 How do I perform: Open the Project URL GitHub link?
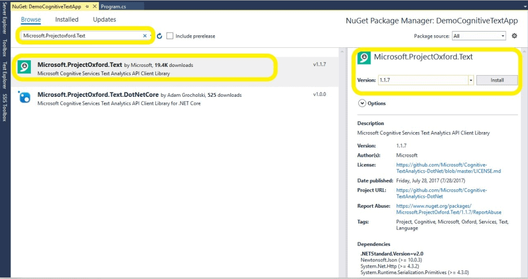(x=442, y=193)
